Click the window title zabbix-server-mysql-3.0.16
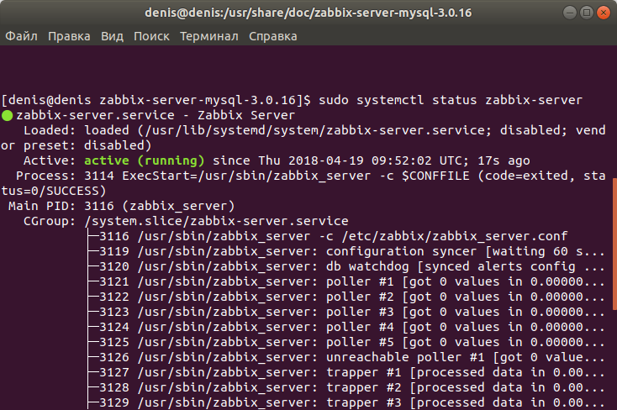Viewport: 617px width, 410px height. coord(308,13)
